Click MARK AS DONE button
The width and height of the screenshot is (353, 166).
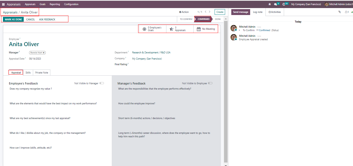13,19
